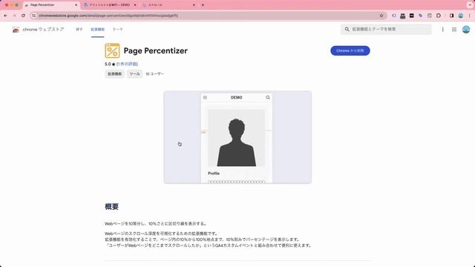Click the blue Chrome remove button

pos(350,50)
